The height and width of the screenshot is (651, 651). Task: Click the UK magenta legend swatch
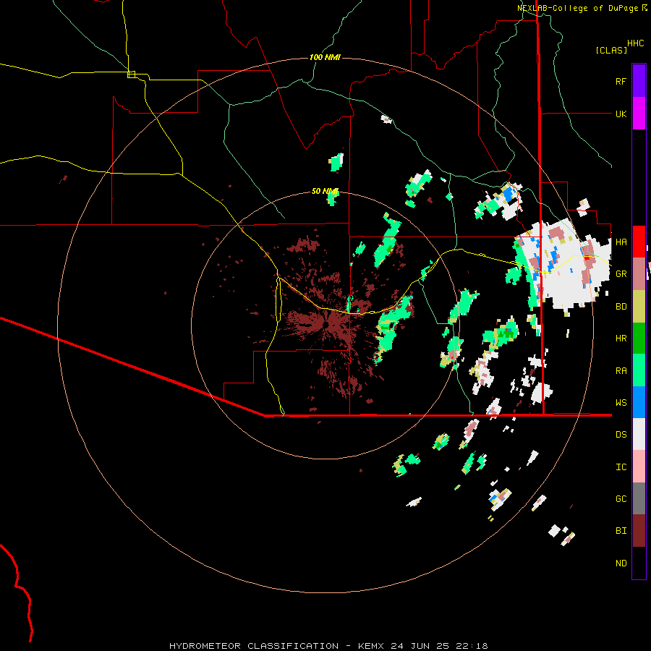639,114
